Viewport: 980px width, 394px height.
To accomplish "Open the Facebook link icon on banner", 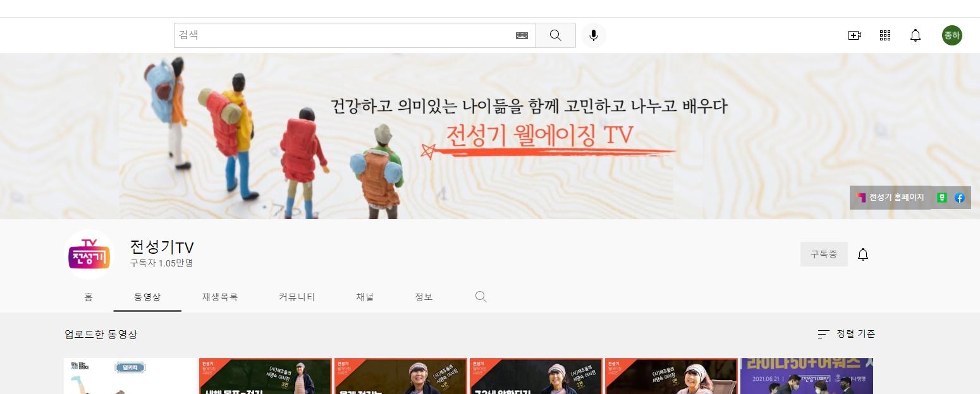I will click(960, 198).
